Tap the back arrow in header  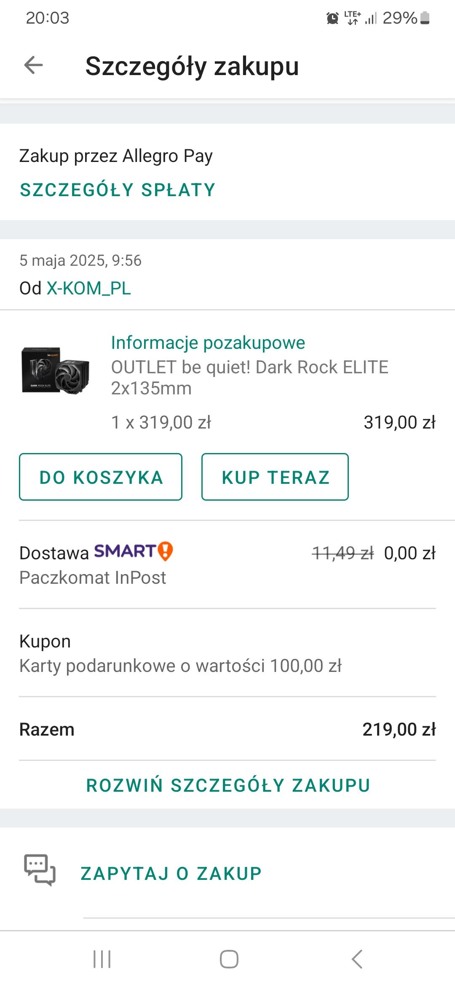click(34, 65)
